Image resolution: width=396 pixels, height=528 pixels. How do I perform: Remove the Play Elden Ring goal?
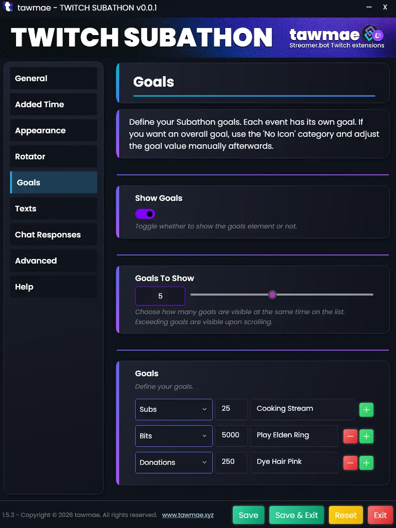[350, 436]
